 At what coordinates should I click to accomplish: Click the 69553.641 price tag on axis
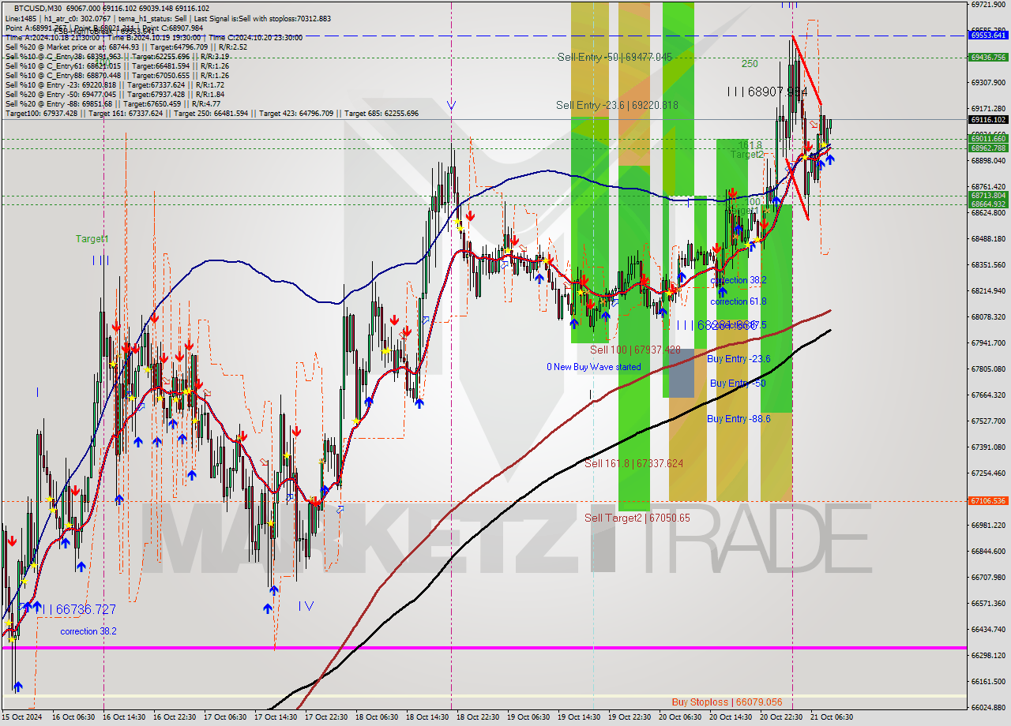pos(988,35)
